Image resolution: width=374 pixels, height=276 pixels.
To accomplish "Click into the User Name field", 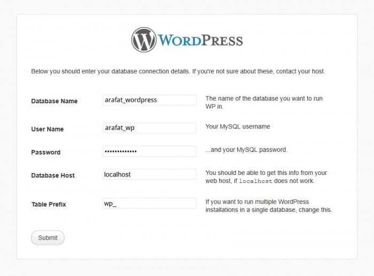I will point(150,128).
